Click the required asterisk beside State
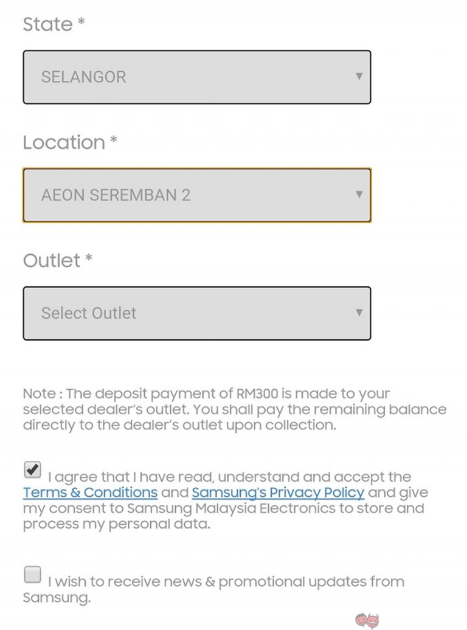Viewport: 467px width, 630px height. pyautogui.click(x=81, y=23)
